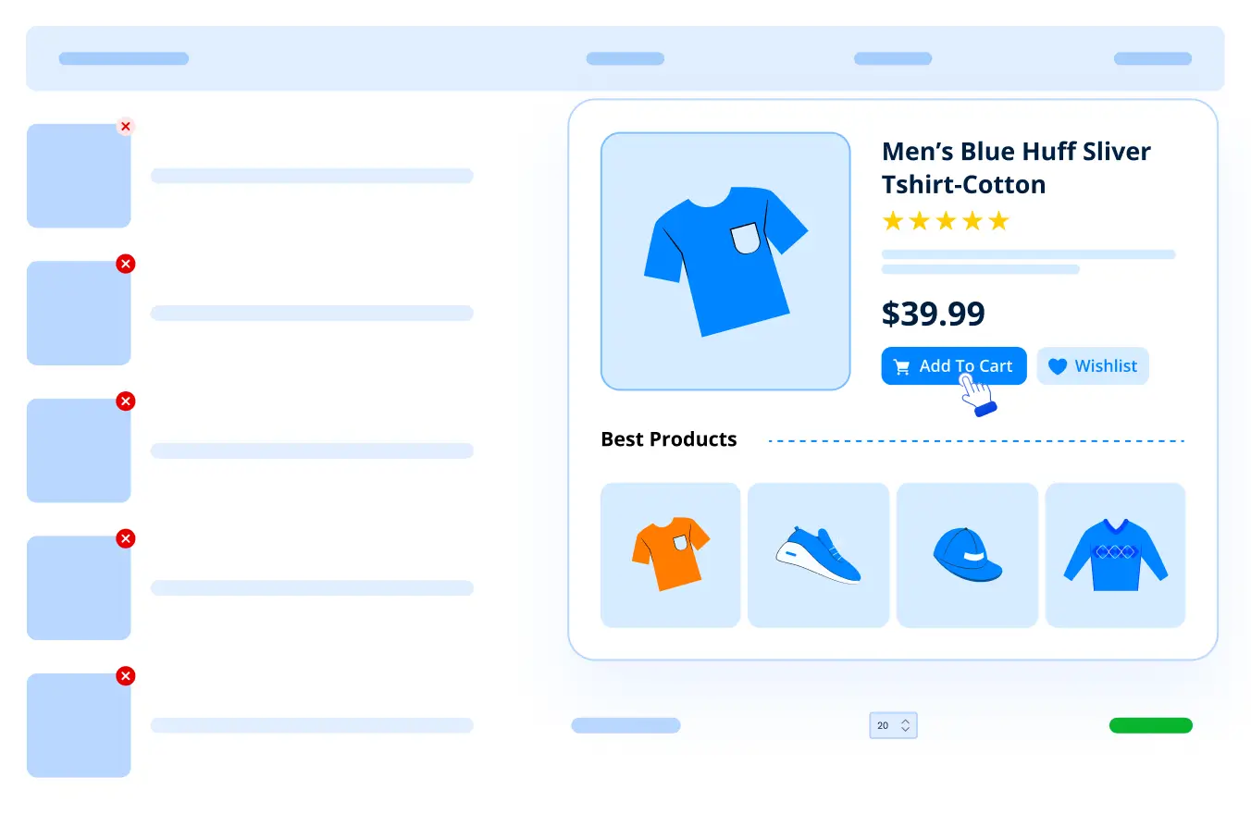Open the blue sneaker product thumbnail
This screenshot has height=814, width=1251.
point(819,555)
